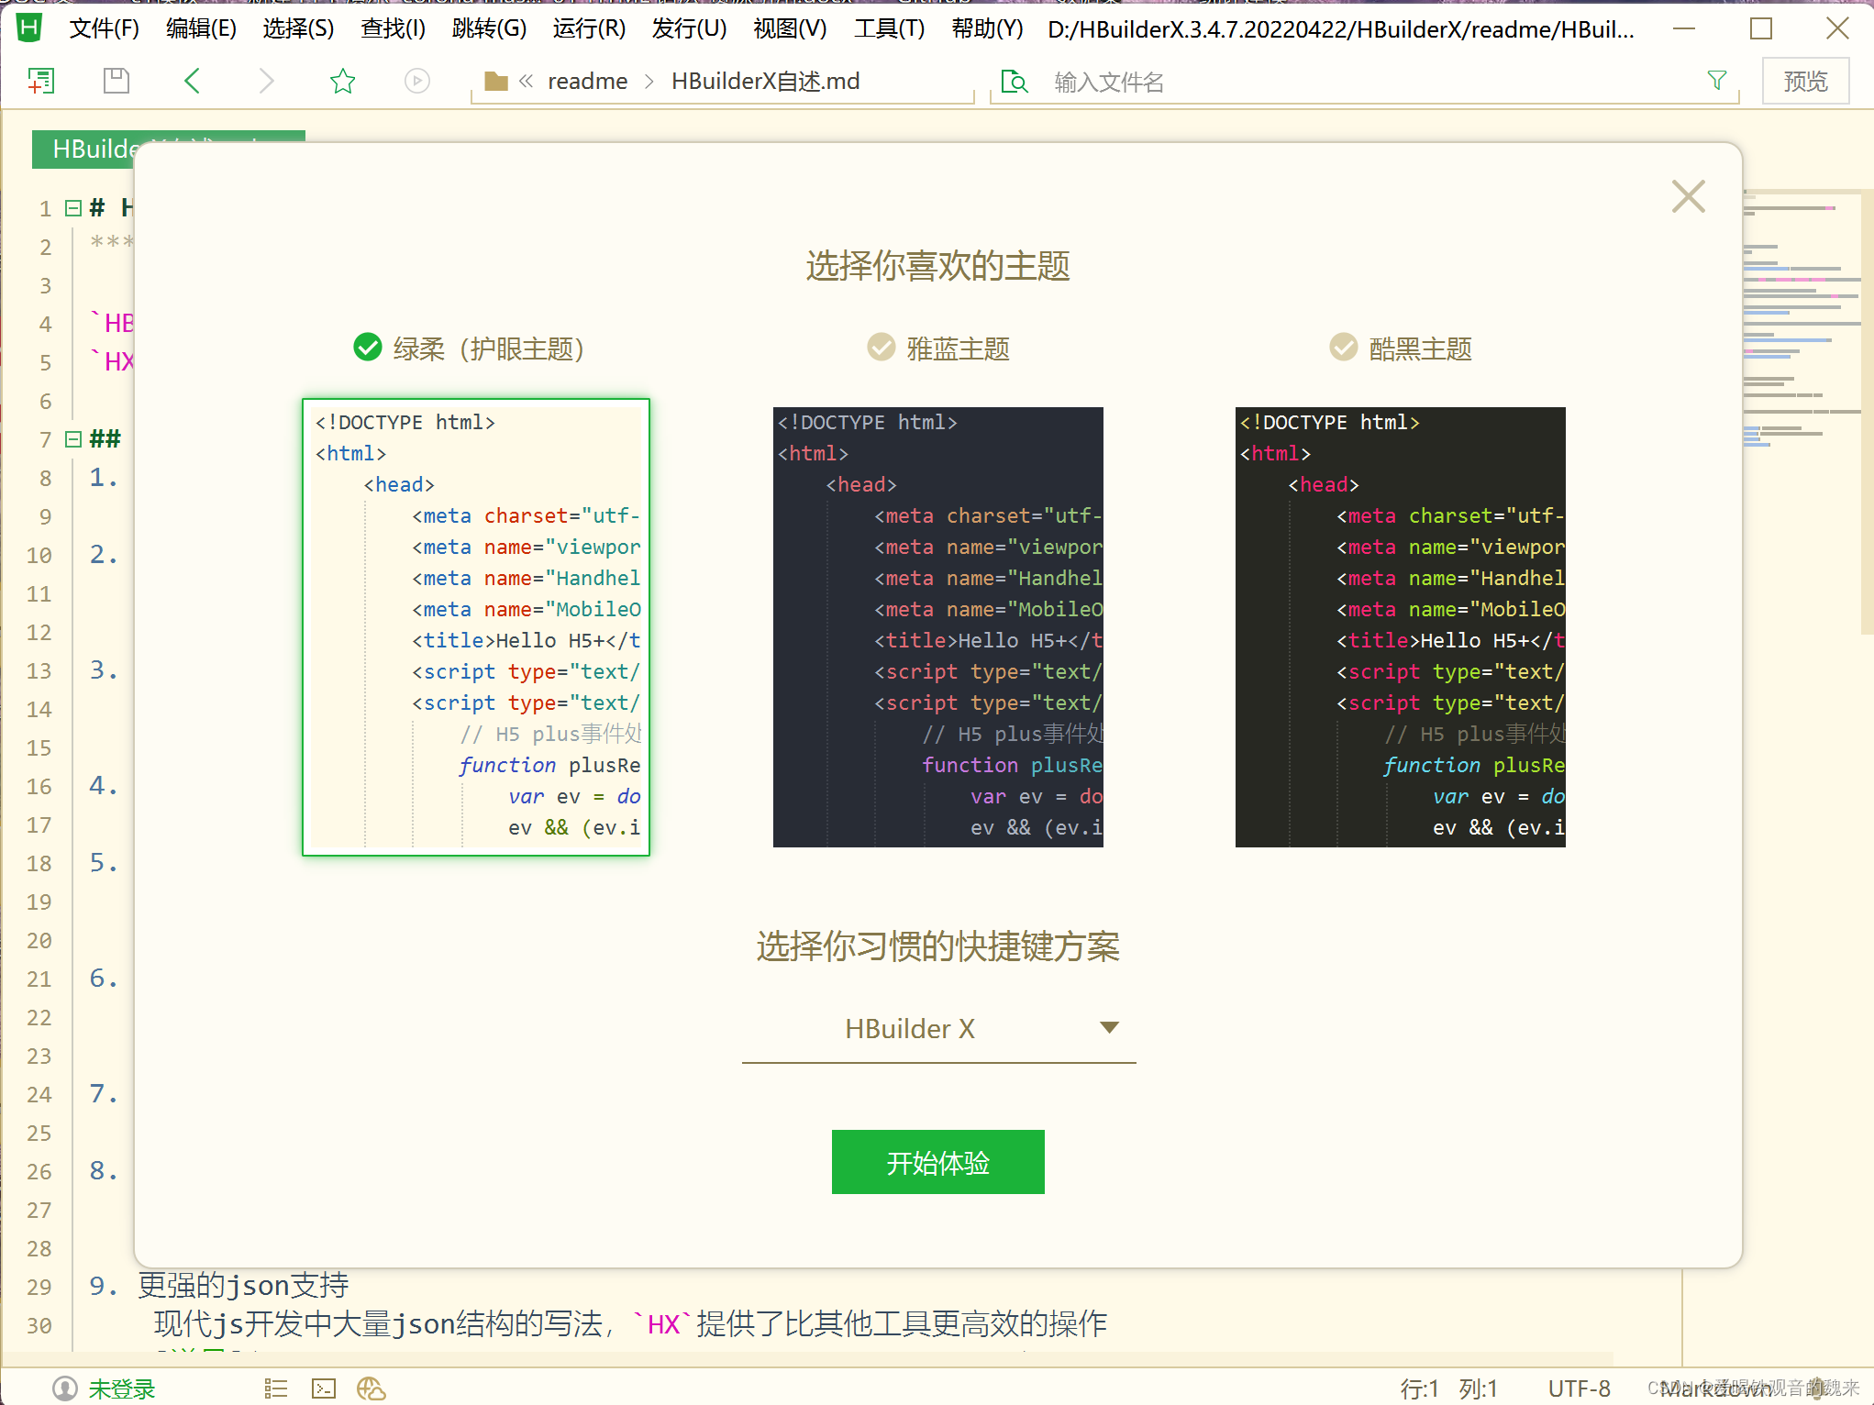Click the document outline icon in the status bar
1874x1405 pixels.
click(x=274, y=1388)
